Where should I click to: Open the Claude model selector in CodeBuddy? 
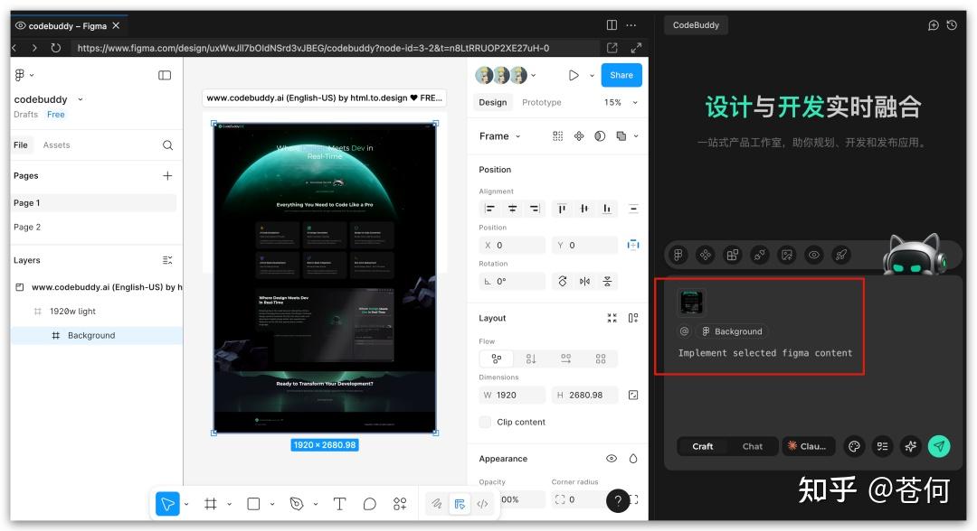tap(810, 446)
